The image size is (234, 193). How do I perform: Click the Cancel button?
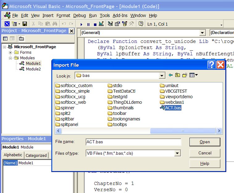(x=205, y=153)
